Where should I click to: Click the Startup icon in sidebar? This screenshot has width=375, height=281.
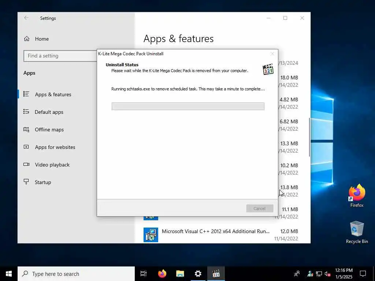[x=26, y=182]
